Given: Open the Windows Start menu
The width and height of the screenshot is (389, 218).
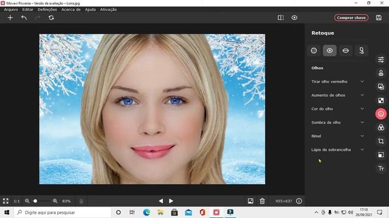Looking at the screenshot, I should pos(7,213).
